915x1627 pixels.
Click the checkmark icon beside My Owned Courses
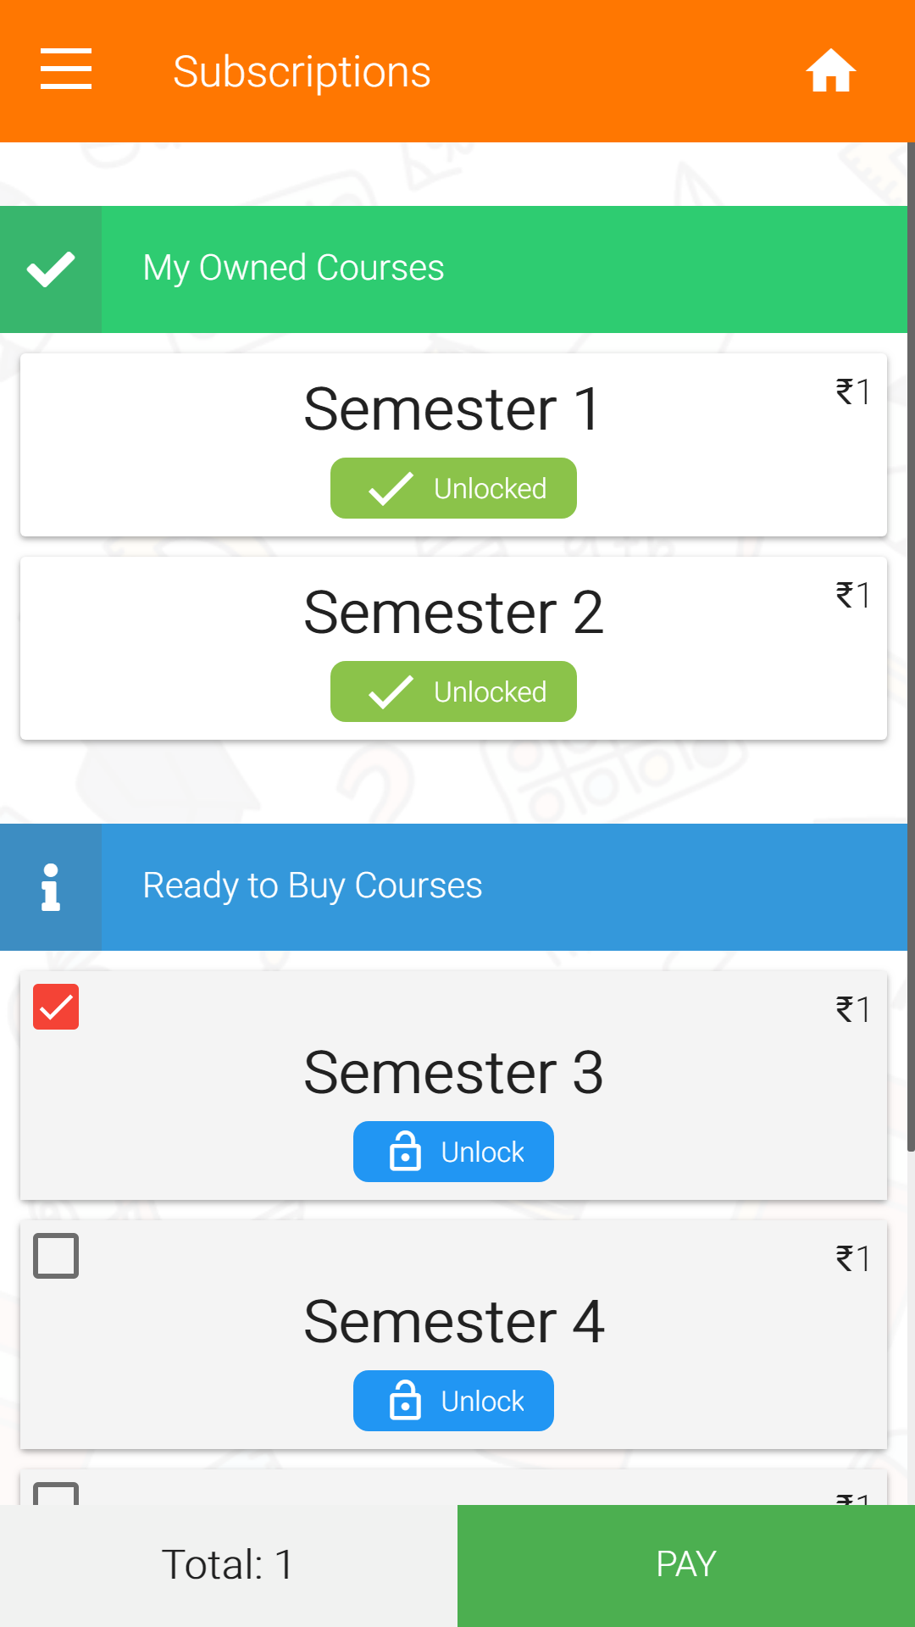coord(51,269)
